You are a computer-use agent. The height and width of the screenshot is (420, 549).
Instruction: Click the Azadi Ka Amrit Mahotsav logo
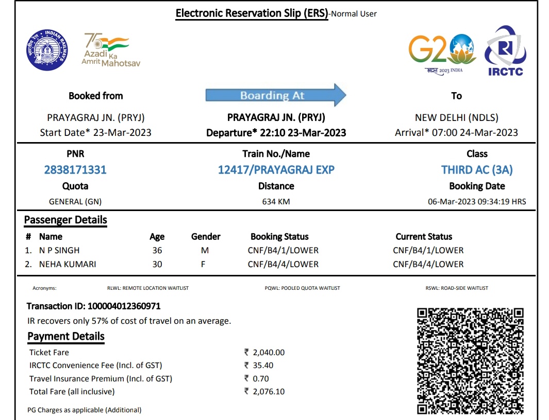111,49
